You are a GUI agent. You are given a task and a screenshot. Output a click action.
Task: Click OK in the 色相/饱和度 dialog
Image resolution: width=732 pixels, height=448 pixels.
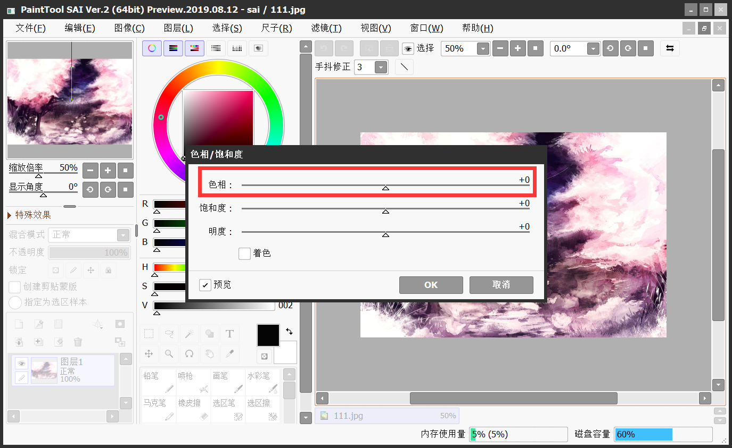click(x=431, y=285)
